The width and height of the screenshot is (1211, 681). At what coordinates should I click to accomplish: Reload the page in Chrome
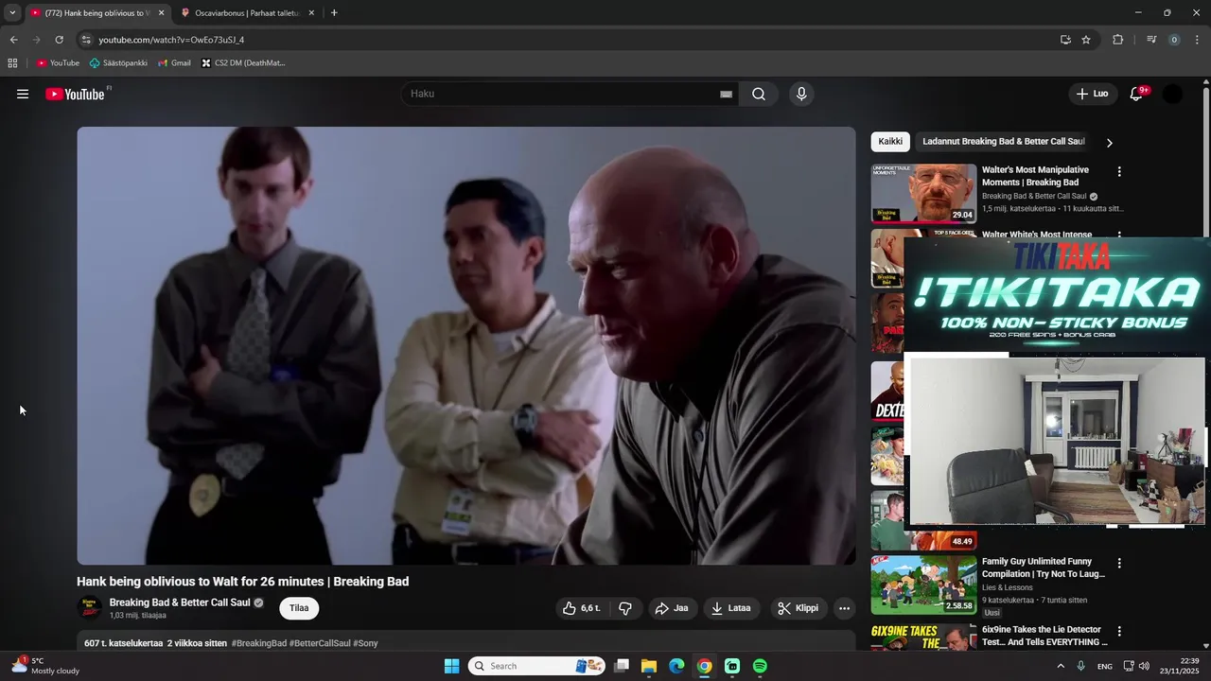click(x=59, y=40)
